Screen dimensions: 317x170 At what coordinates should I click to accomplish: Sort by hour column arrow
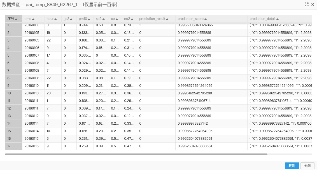tap(56, 19)
